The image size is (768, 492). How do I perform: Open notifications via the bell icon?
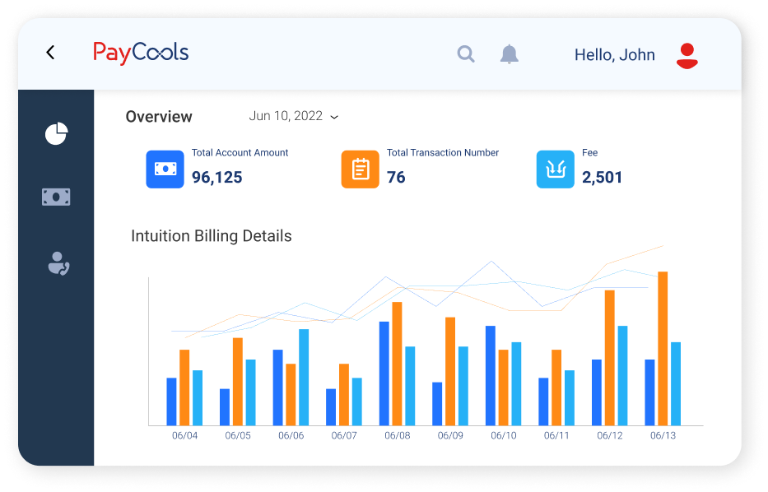pyautogui.click(x=509, y=53)
